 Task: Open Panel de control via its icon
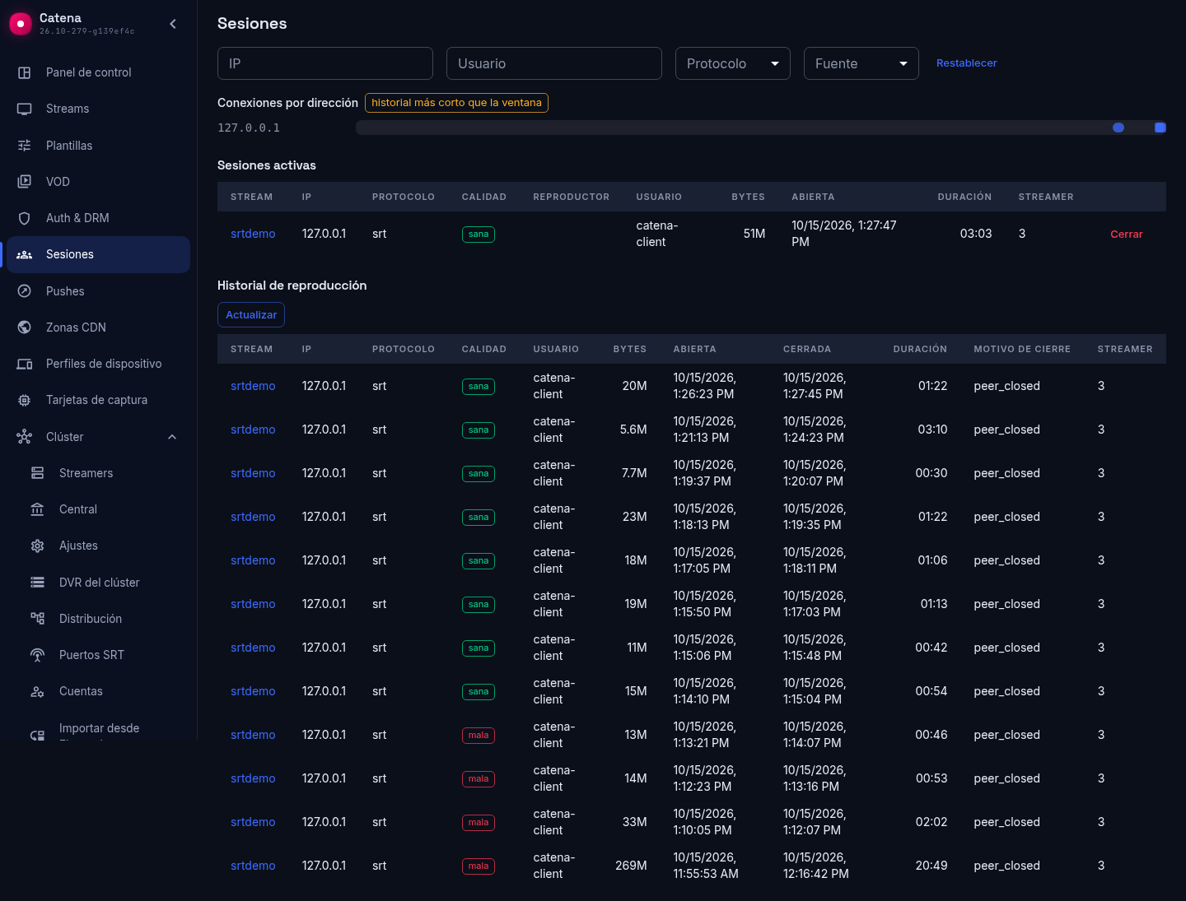tap(25, 72)
